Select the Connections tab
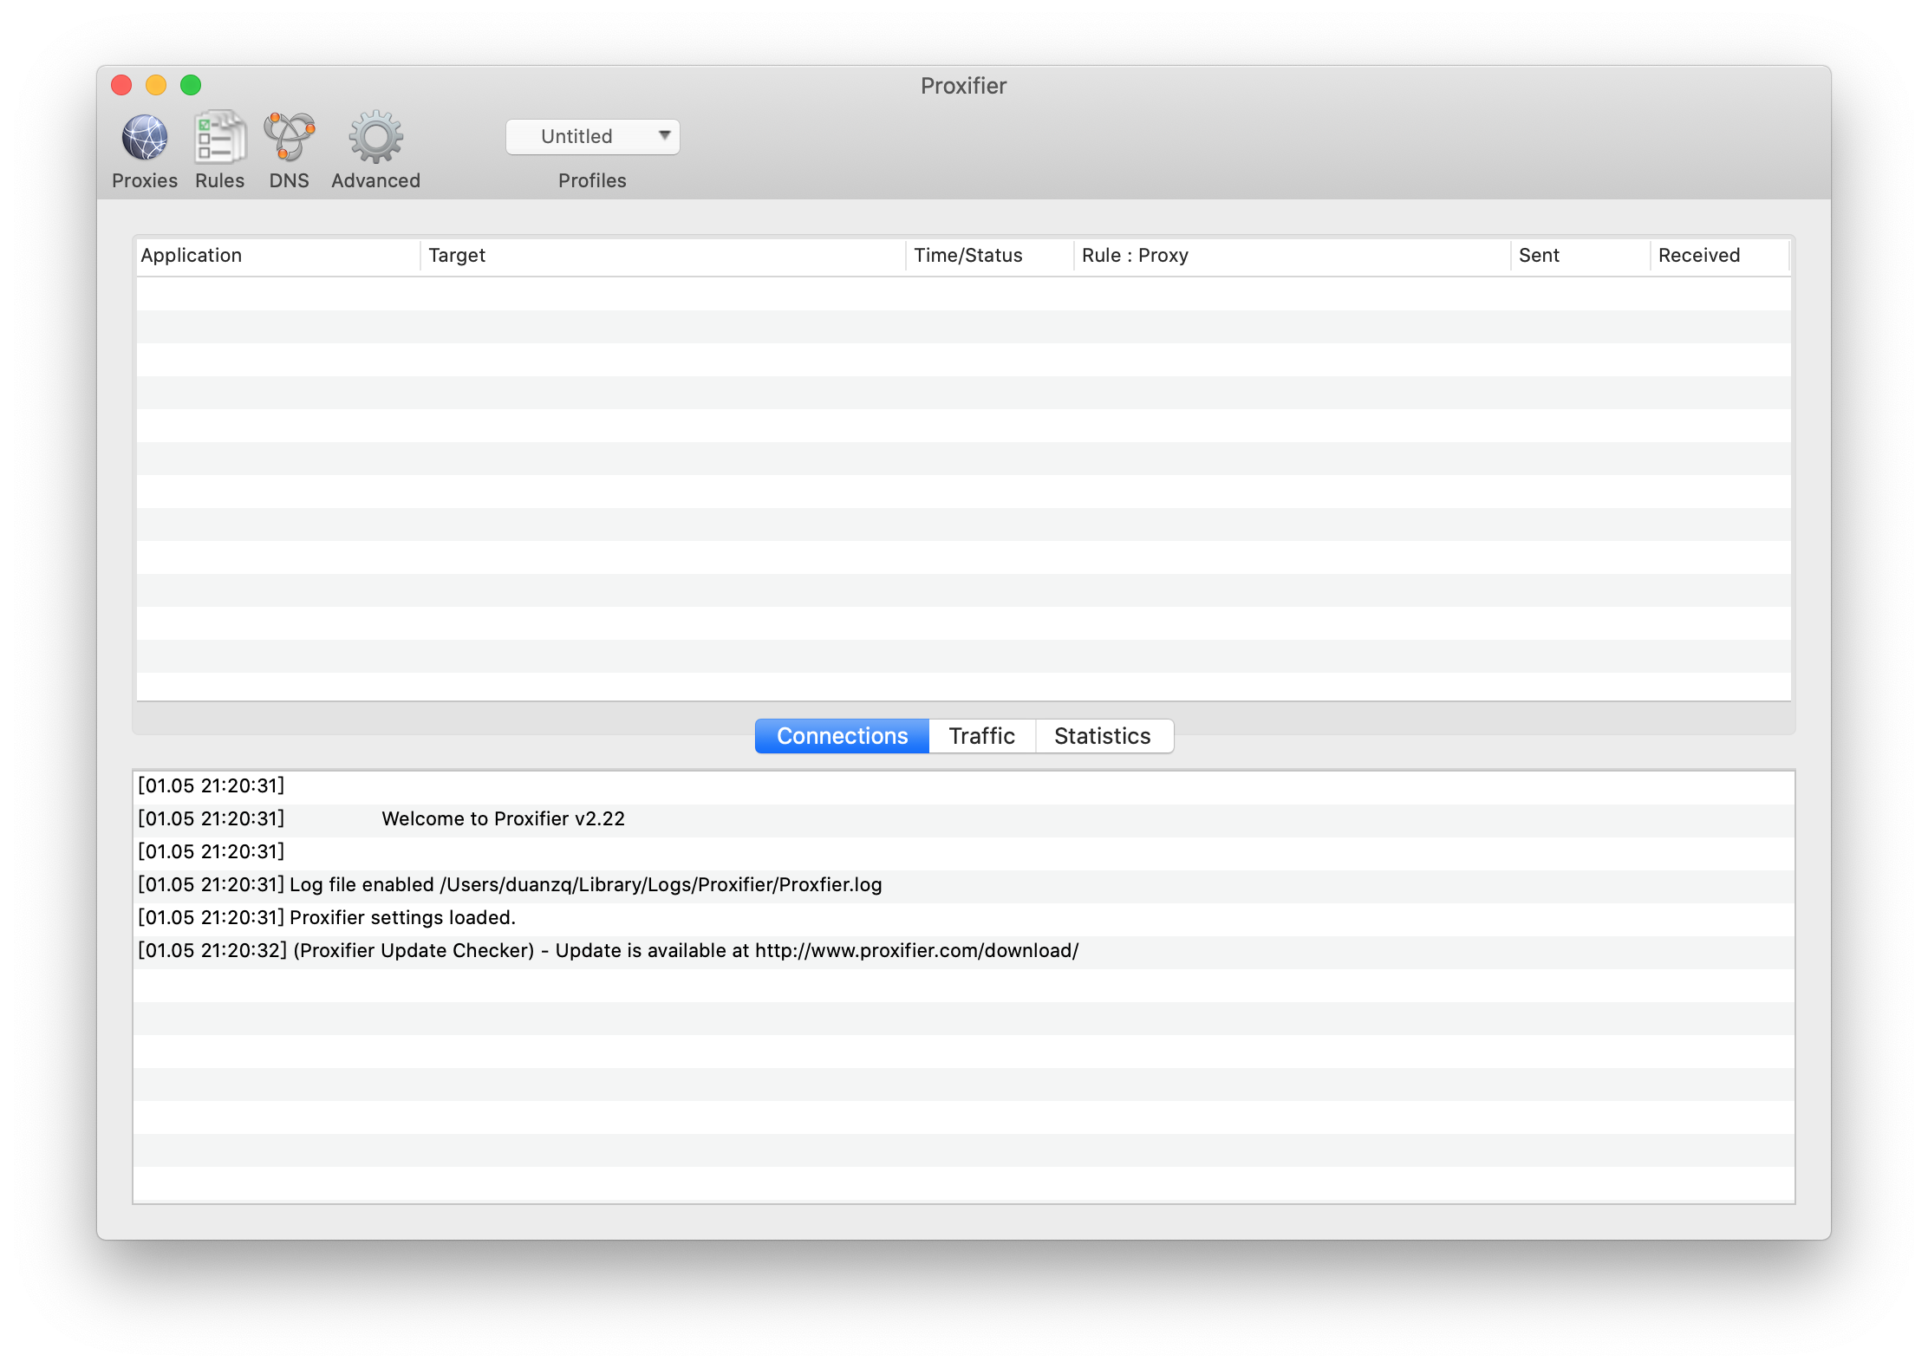1928x1368 pixels. click(x=842, y=736)
